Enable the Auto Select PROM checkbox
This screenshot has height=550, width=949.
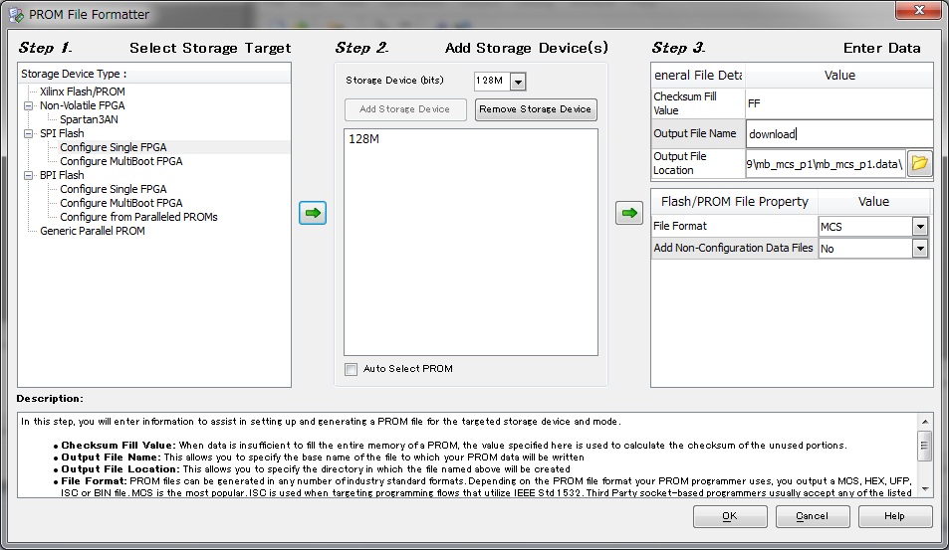coord(352,369)
